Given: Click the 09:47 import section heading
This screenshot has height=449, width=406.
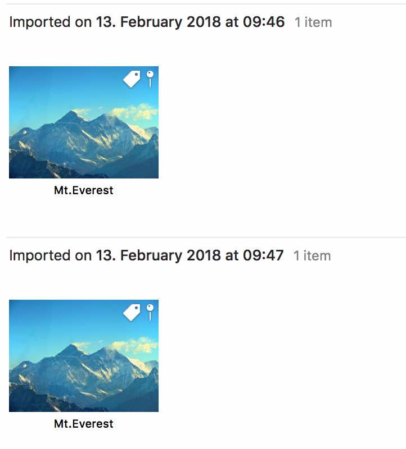Looking at the screenshot, I should tap(146, 255).
